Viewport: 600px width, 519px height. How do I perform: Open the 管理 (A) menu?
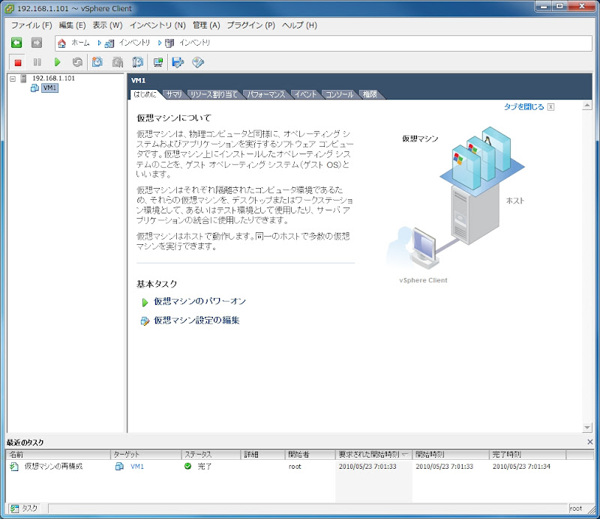click(206, 25)
